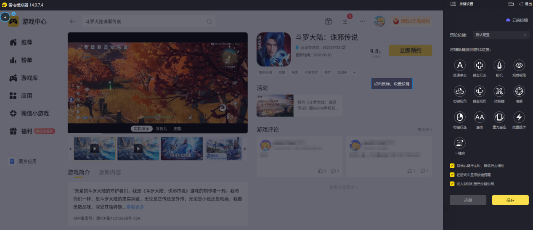Viewport: 533px width, 230px height.
Task: Select the 图集 media tab
Action: click(178, 129)
